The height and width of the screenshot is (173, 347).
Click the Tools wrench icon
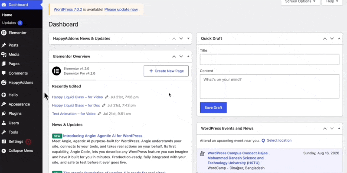[x=3, y=132]
